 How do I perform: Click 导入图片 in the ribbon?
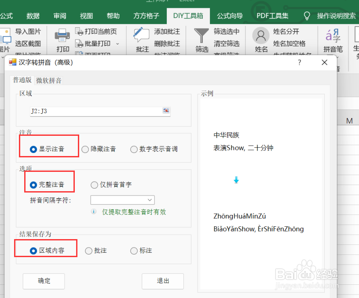(28, 31)
